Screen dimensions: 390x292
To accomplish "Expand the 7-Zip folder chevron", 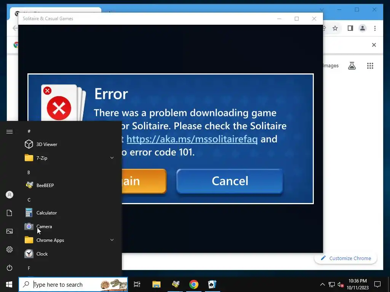I will coord(112,158).
